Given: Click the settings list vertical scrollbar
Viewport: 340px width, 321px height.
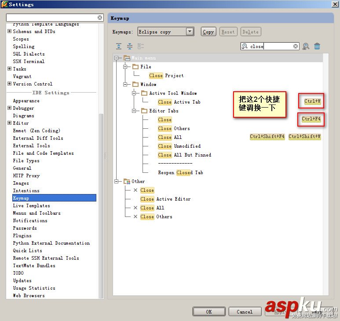Looking at the screenshot, I should [x=101, y=205].
